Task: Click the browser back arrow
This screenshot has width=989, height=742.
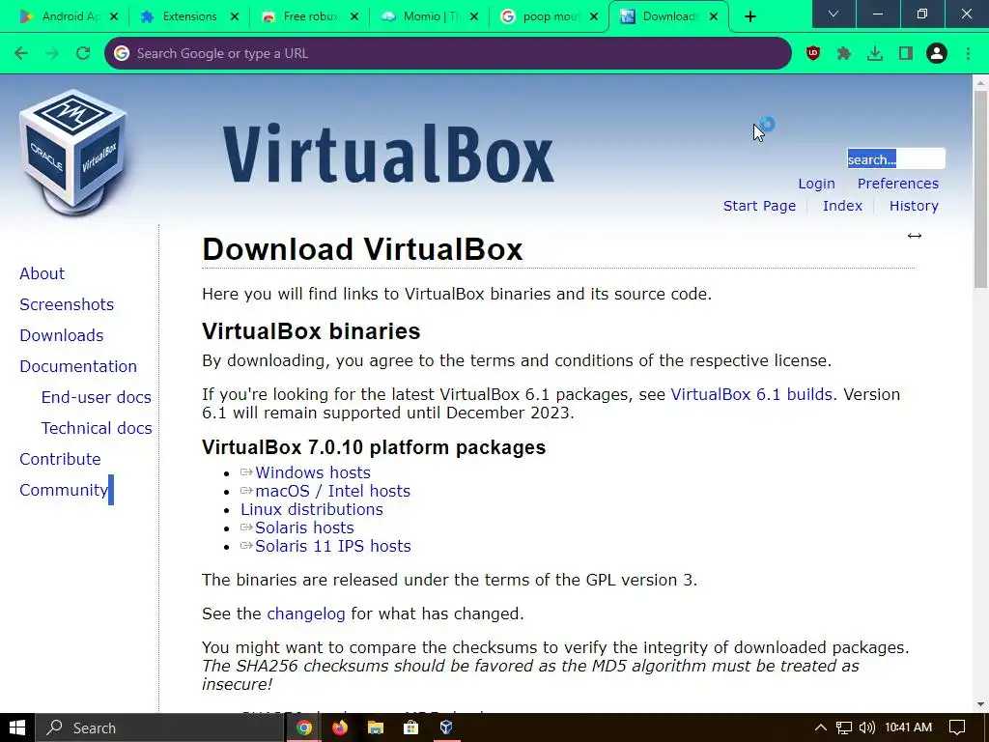Action: point(21,54)
